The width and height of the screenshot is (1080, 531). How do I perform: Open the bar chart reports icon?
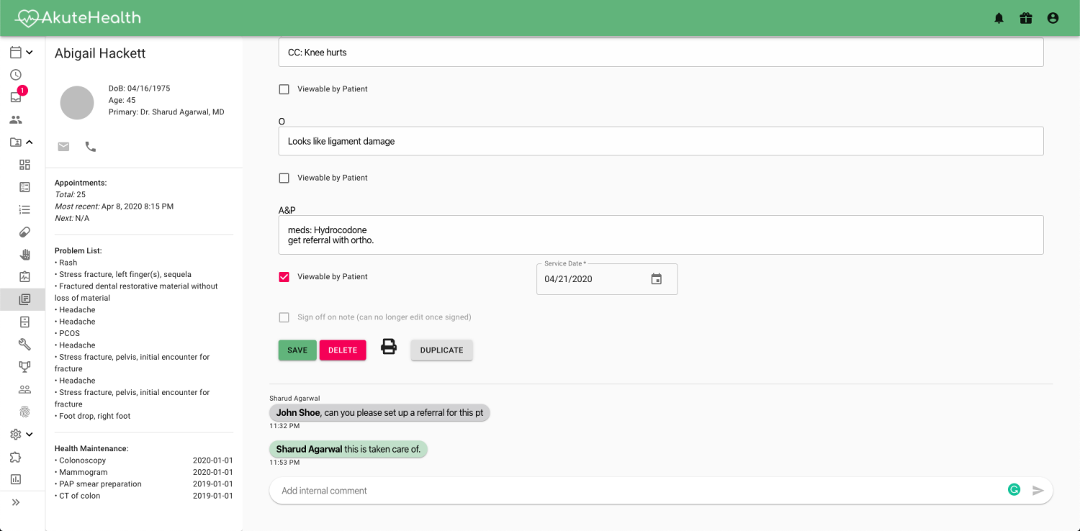[x=16, y=479]
